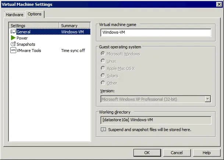The image size is (224, 160).
Task: Click the Virtual machine name text field
Action: click(x=156, y=33)
